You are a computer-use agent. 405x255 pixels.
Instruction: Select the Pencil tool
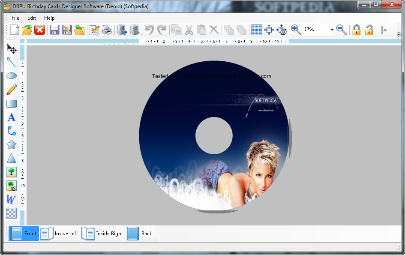tap(12, 90)
